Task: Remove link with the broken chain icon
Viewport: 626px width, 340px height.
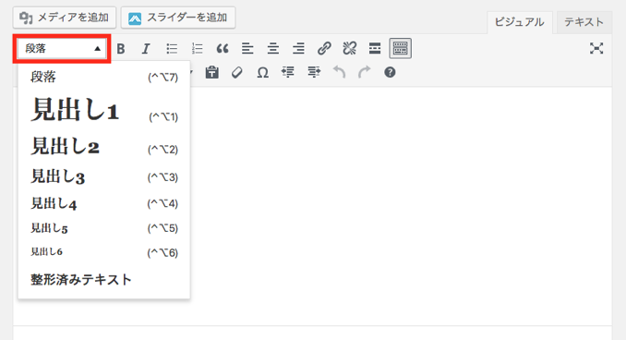Action: [349, 49]
